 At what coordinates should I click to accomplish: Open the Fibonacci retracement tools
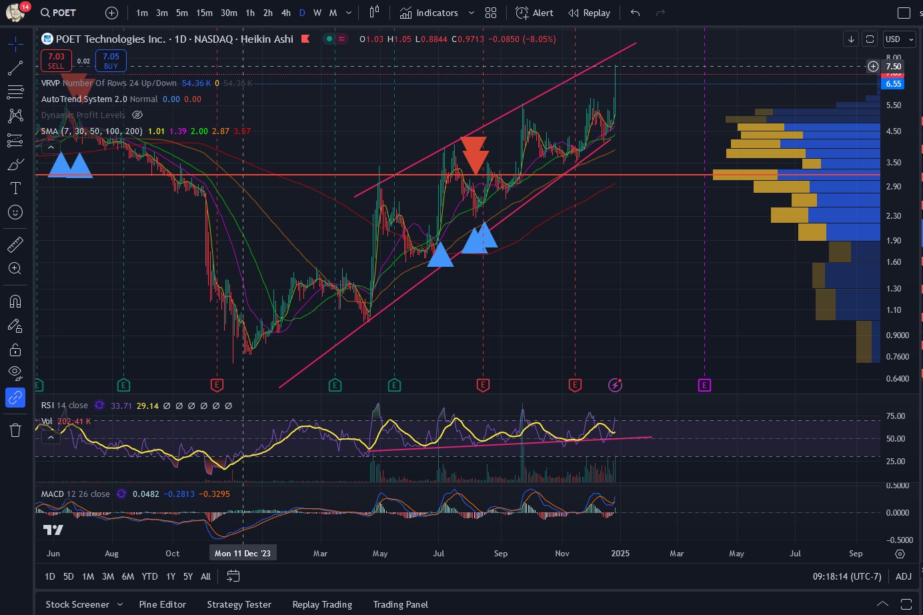15,92
